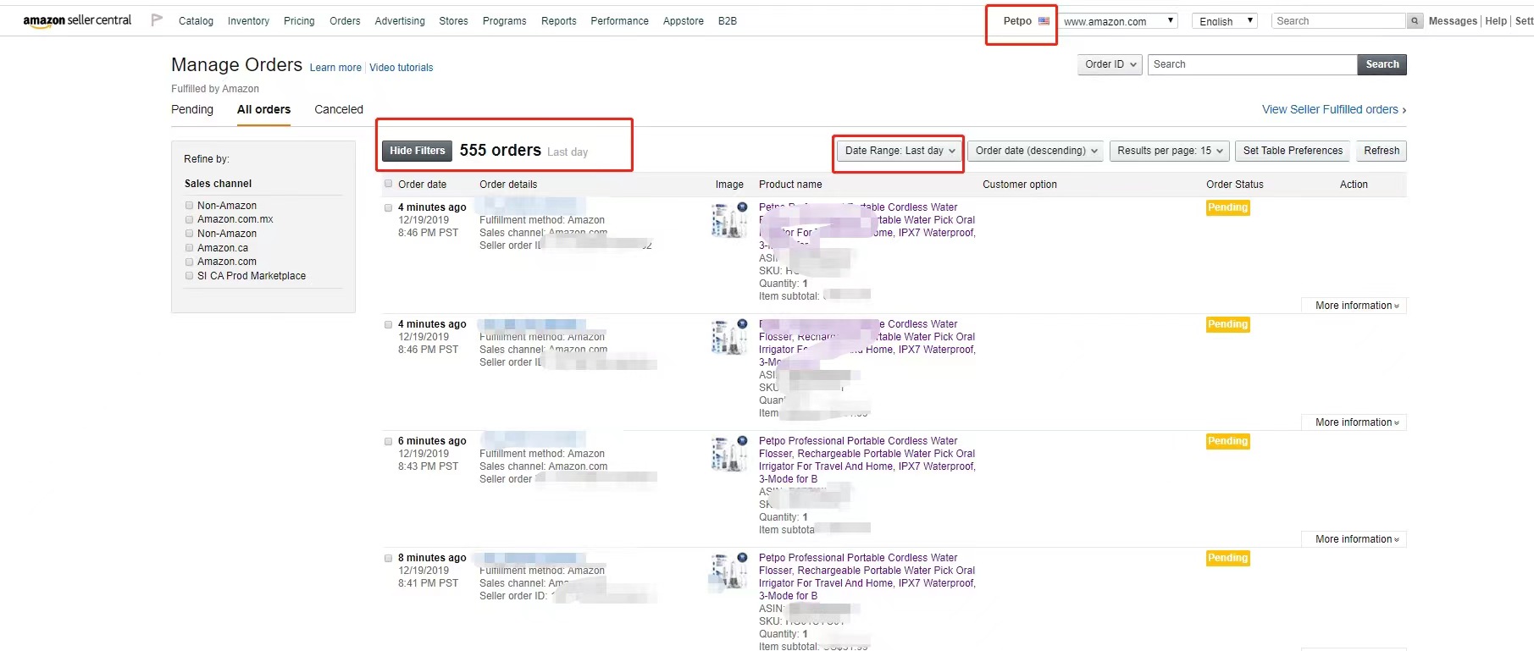The image size is (1534, 651).
Task: Focus the order search input field
Action: (1252, 64)
